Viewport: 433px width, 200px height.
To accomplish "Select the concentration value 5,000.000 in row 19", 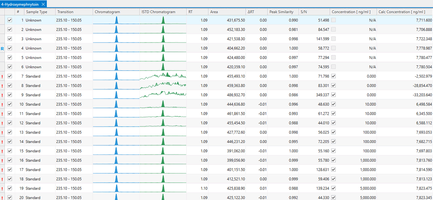I will [368, 189].
